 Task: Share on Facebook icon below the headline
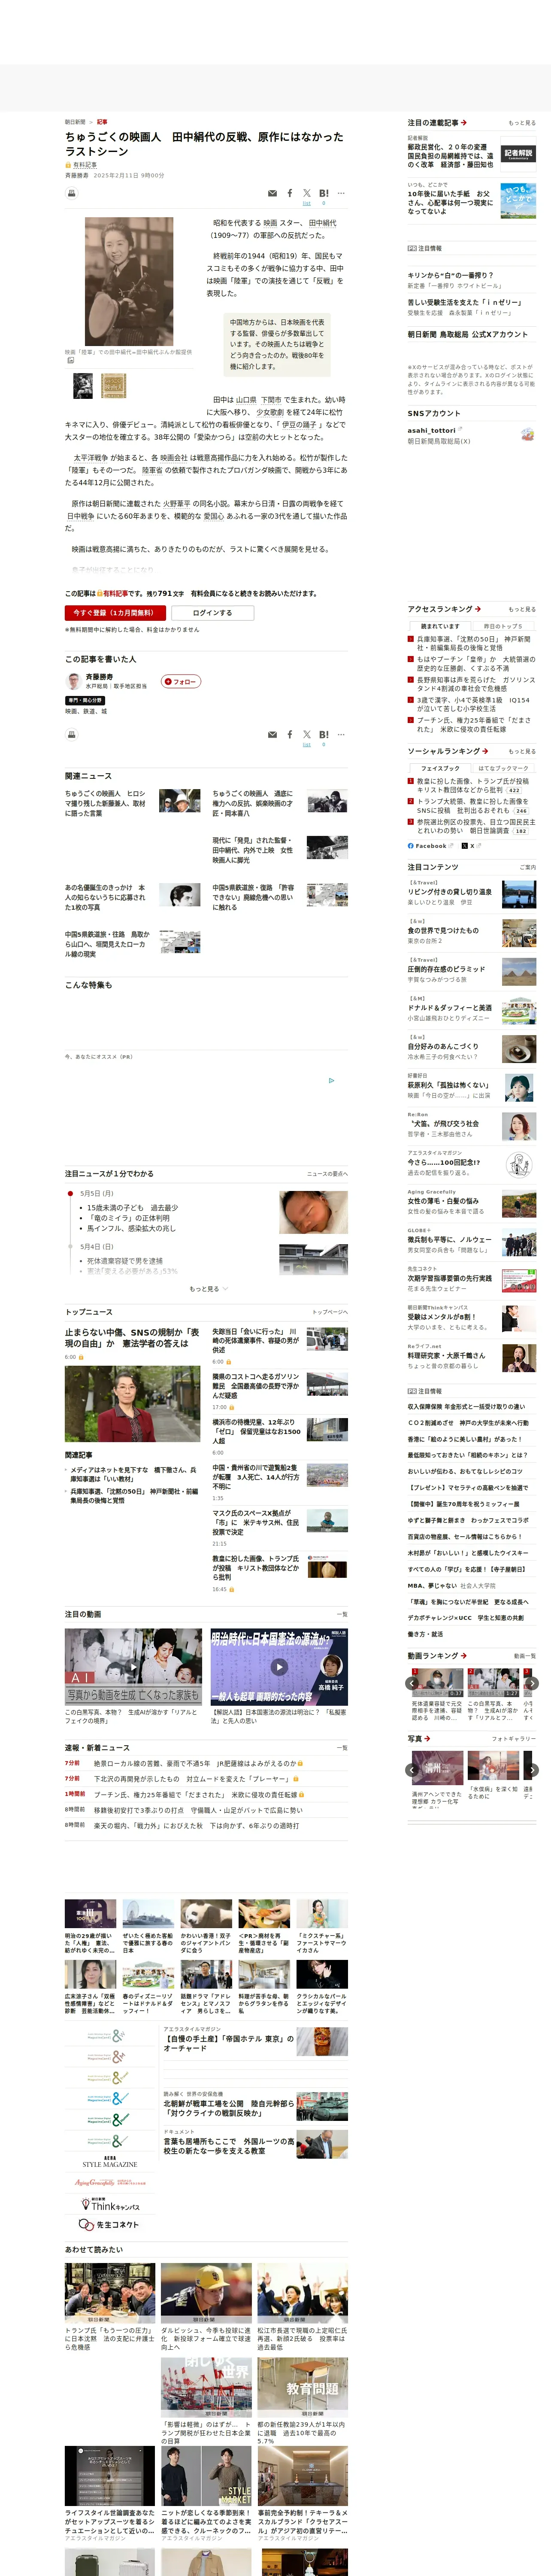pos(290,193)
